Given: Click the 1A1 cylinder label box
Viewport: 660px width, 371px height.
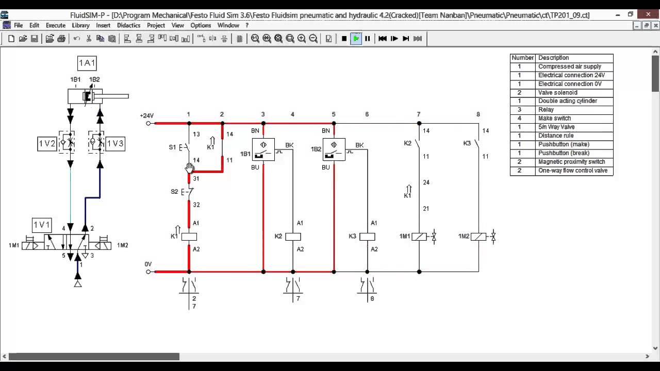Looking at the screenshot, I should coord(87,63).
